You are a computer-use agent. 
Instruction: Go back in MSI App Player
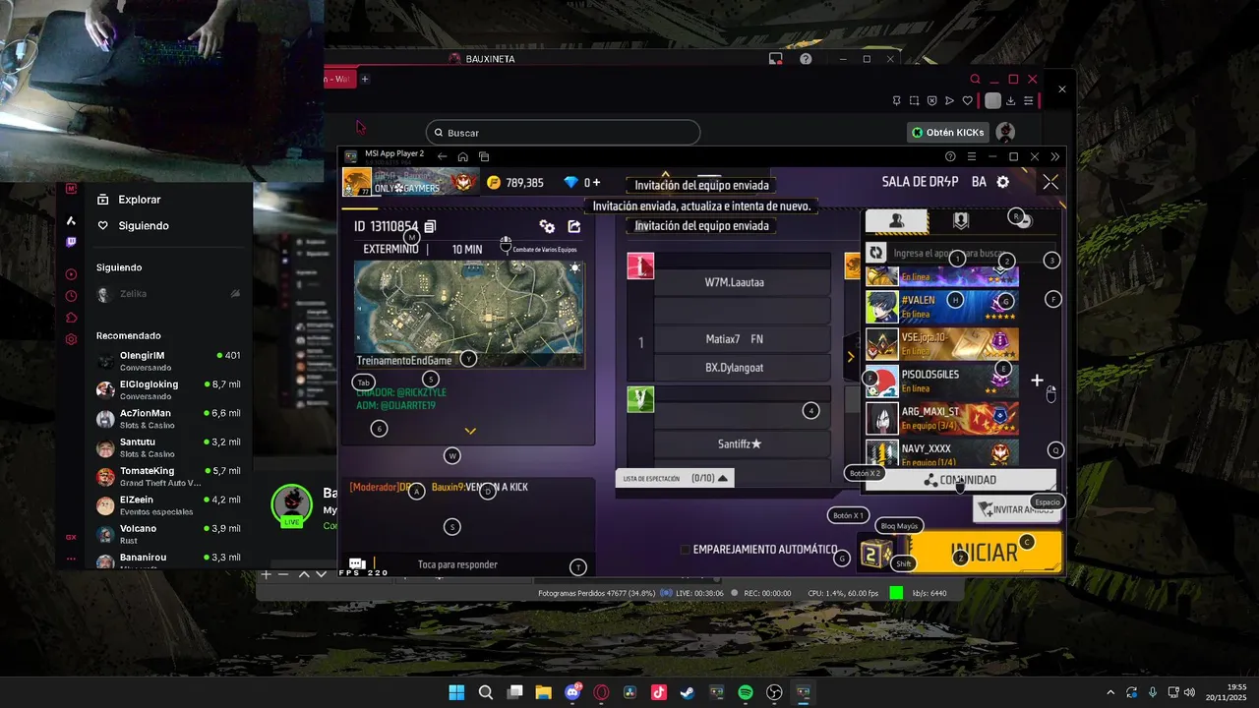click(443, 156)
